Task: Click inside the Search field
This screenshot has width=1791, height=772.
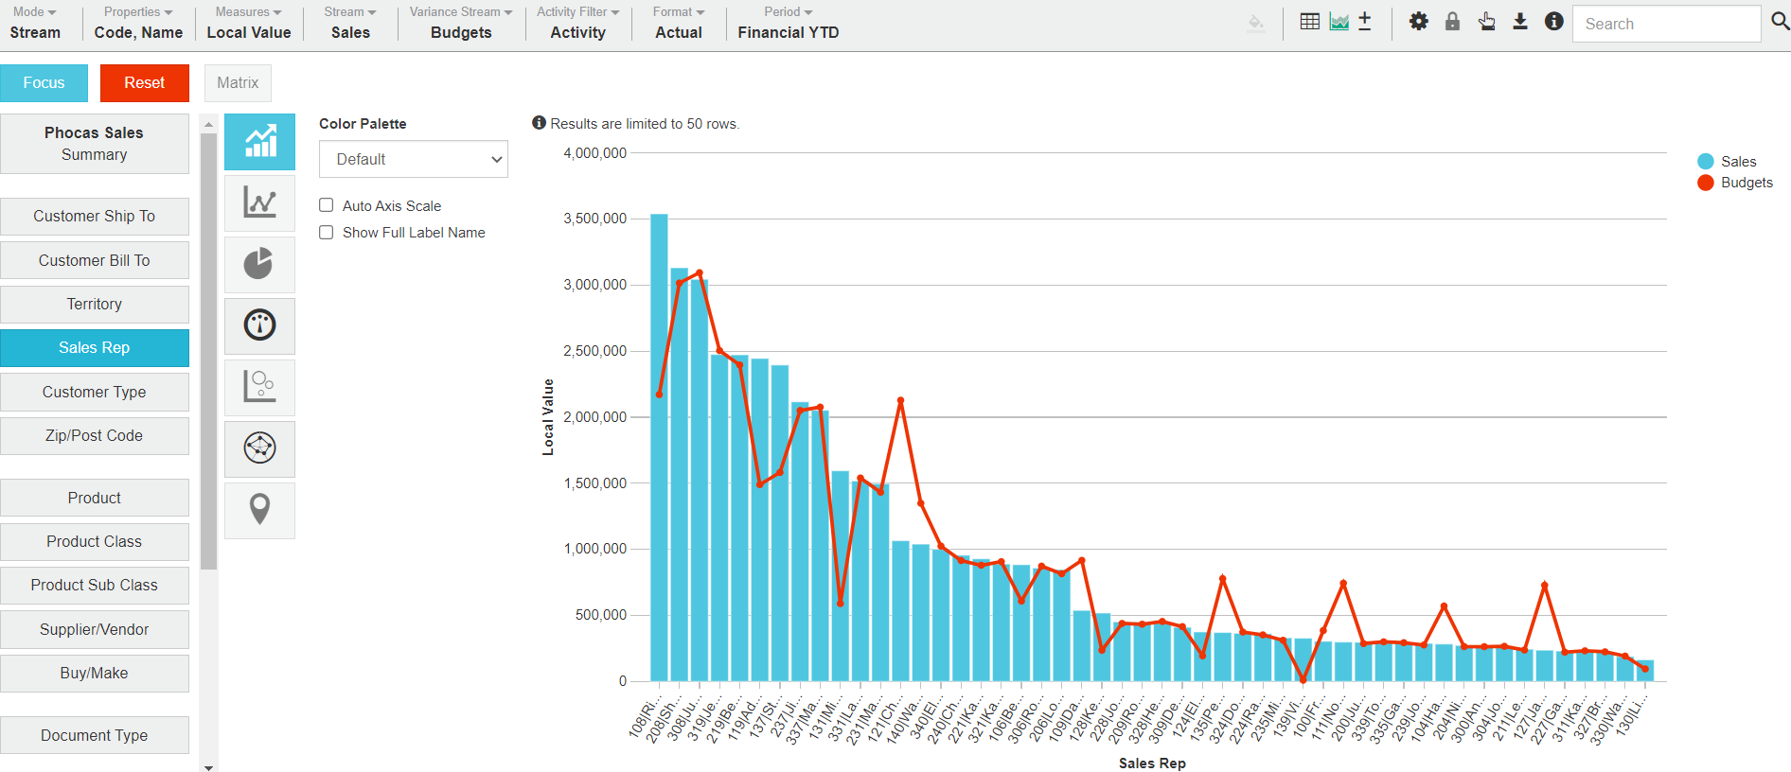Action: 1665,24
